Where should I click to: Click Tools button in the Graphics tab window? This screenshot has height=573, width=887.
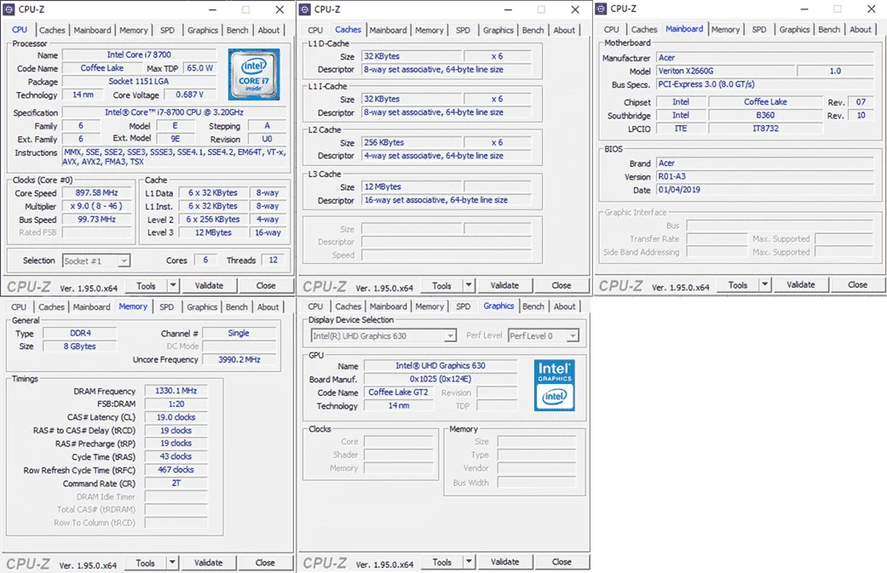coord(442,562)
